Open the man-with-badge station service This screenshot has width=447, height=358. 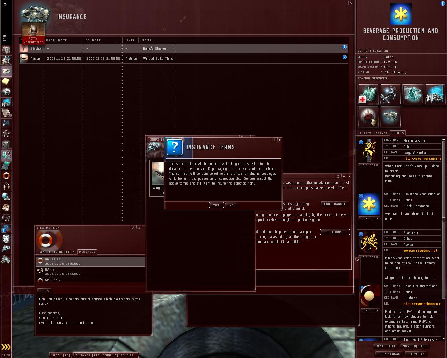[368, 116]
